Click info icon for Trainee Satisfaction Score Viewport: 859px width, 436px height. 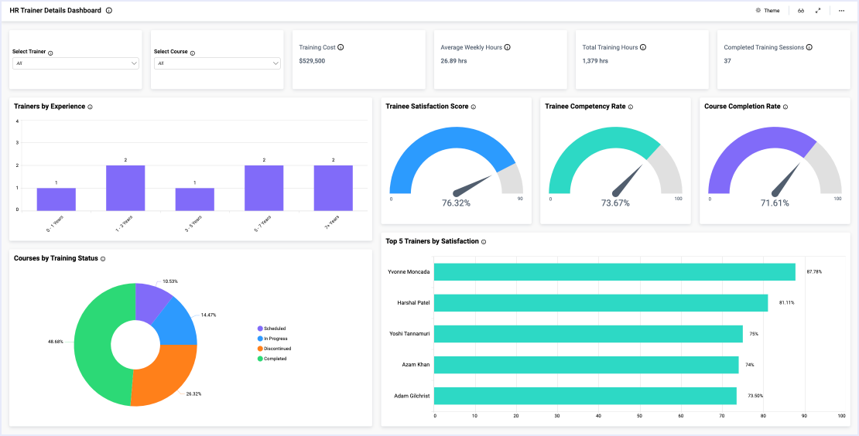(474, 107)
